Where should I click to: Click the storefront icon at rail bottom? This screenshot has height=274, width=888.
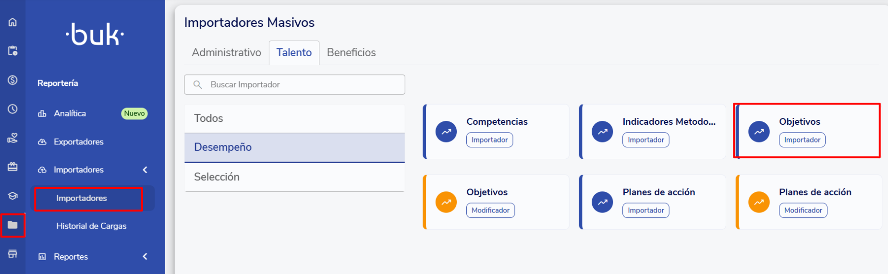pos(12,254)
